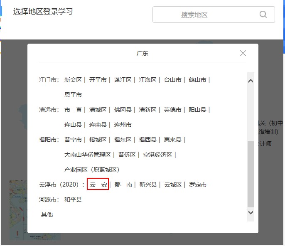Click the 云浮市（2020） label
The image size is (285, 246).
62,184
